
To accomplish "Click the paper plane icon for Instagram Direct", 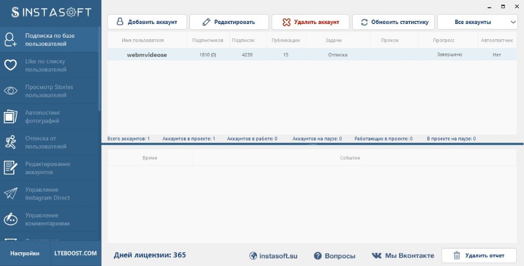I will [x=10, y=193].
